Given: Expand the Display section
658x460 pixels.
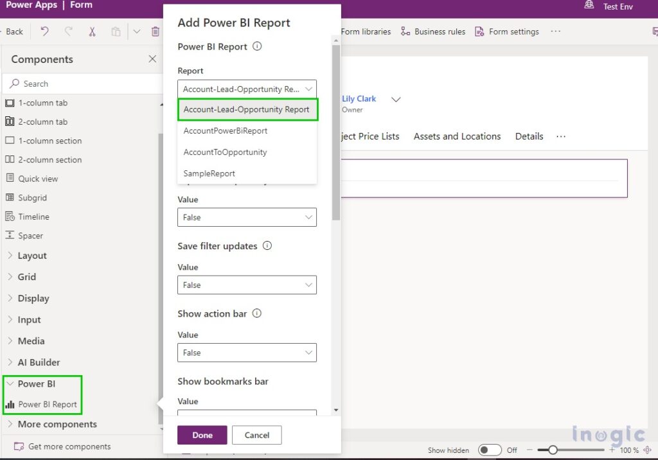Looking at the screenshot, I should 33,298.
